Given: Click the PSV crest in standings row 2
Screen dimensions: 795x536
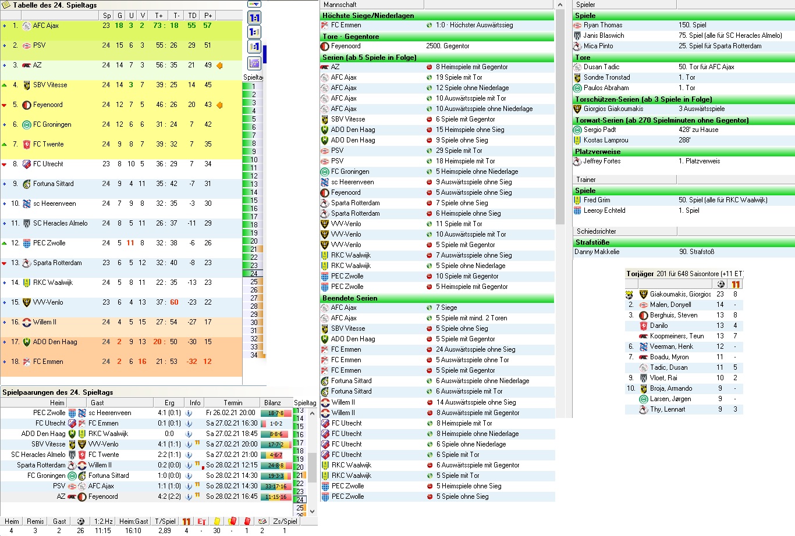Looking at the screenshot, I should point(26,46).
